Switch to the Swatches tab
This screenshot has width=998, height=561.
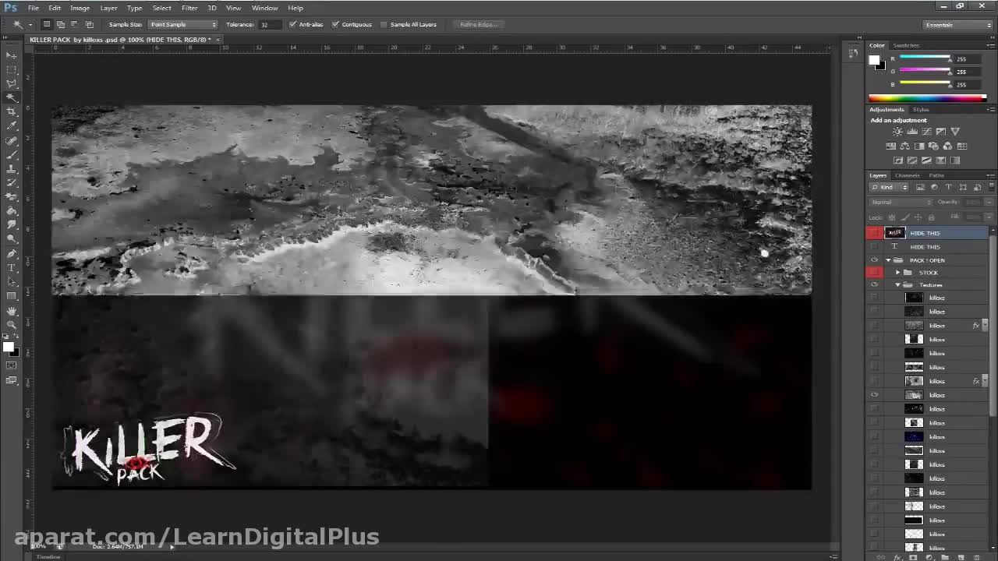pyautogui.click(x=906, y=45)
